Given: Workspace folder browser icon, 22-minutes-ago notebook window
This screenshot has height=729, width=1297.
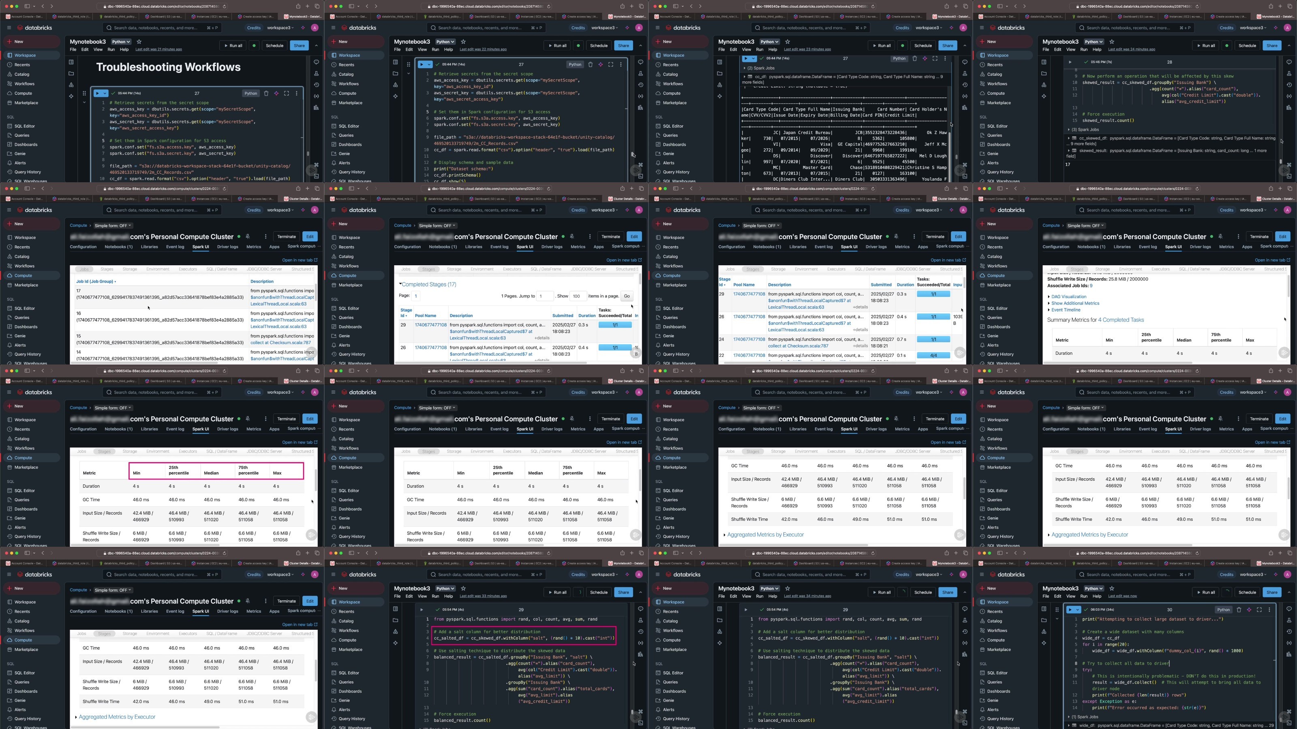Looking at the screenshot, I should (x=395, y=73).
